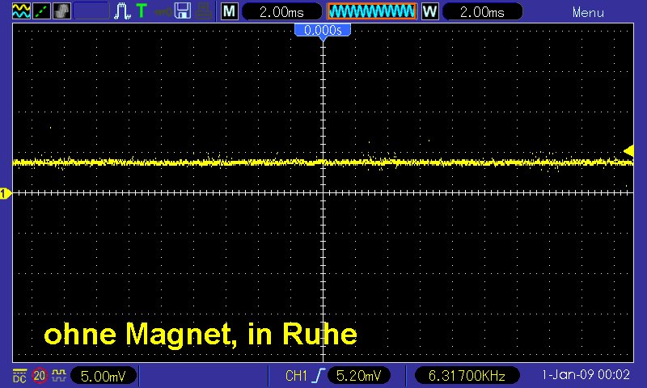Viewport: 647px width, 388px height.
Task: Click the W window timebase indicator
Action: coord(429,11)
